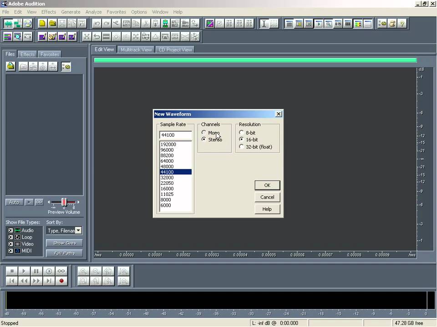Screen dimensions: 437x327
Task: Choose 8-bit resolution option
Action: 241,133
